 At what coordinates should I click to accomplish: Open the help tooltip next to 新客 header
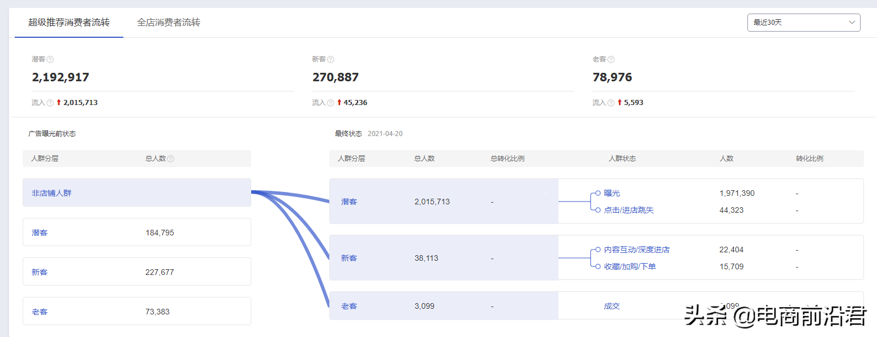pos(331,59)
